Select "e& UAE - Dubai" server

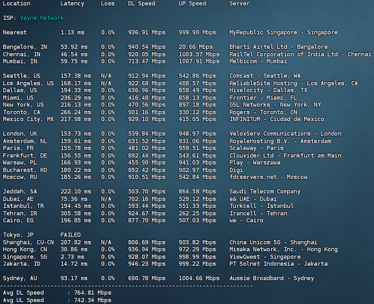(253, 199)
